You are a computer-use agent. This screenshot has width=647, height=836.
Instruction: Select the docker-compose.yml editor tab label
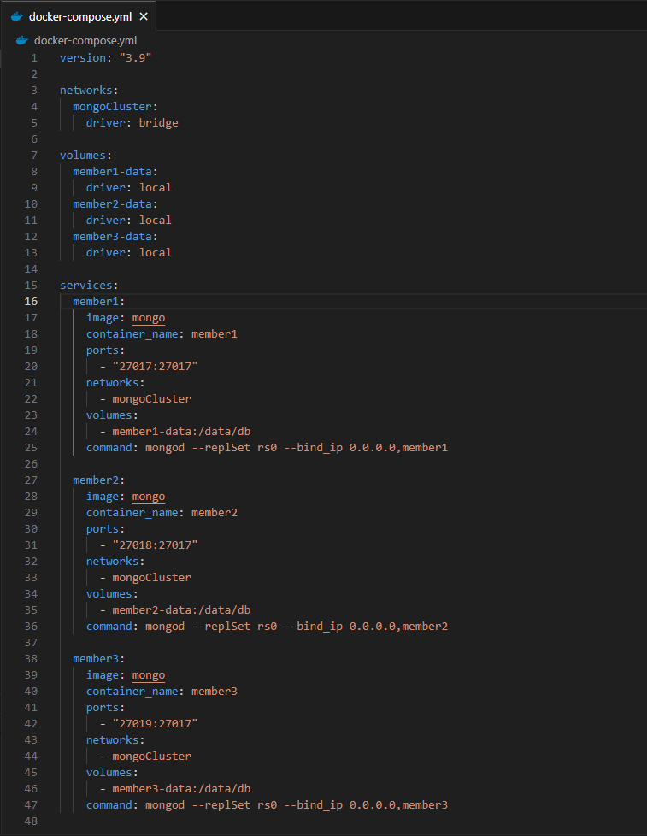tap(80, 16)
